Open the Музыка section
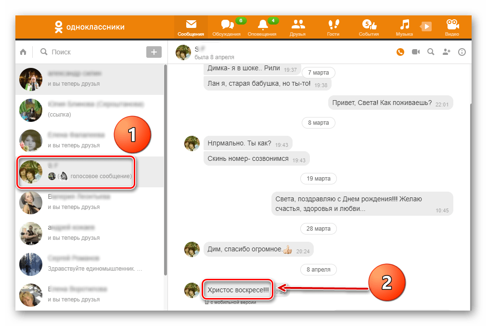Viewport: 487px width, 326px height. [x=404, y=27]
